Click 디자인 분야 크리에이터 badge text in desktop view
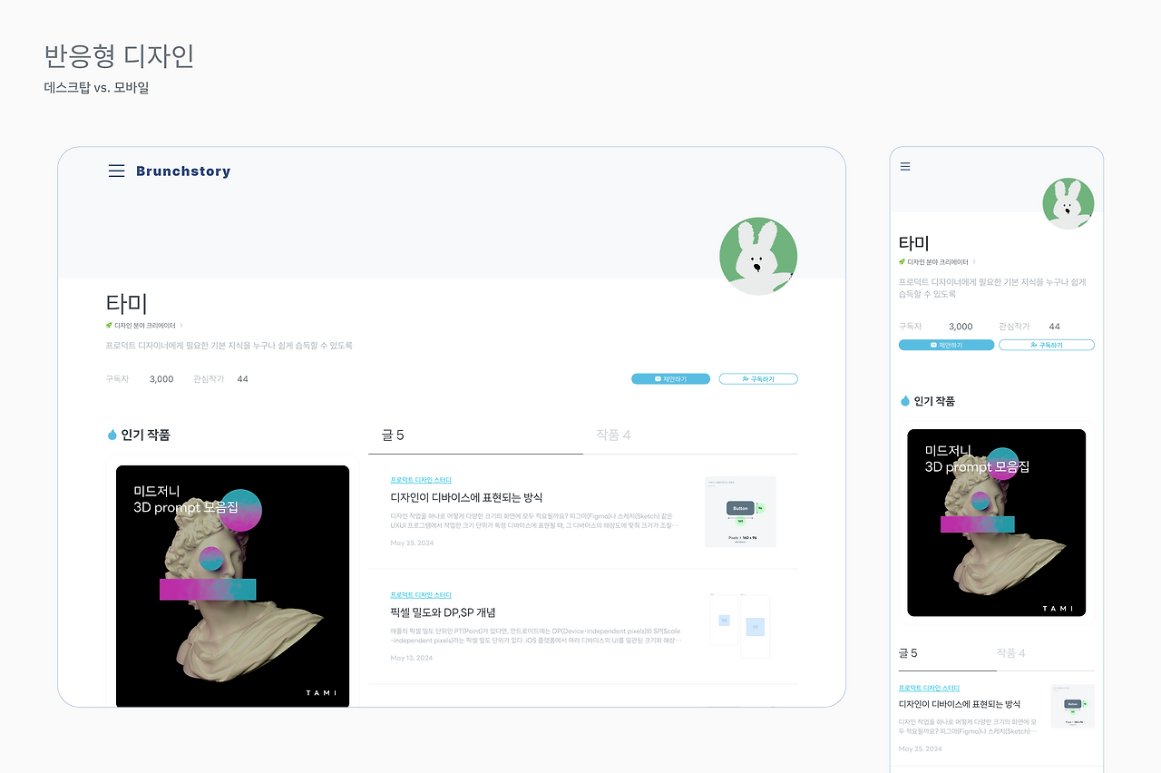Image resolution: width=1161 pixels, height=773 pixels. pos(145,325)
